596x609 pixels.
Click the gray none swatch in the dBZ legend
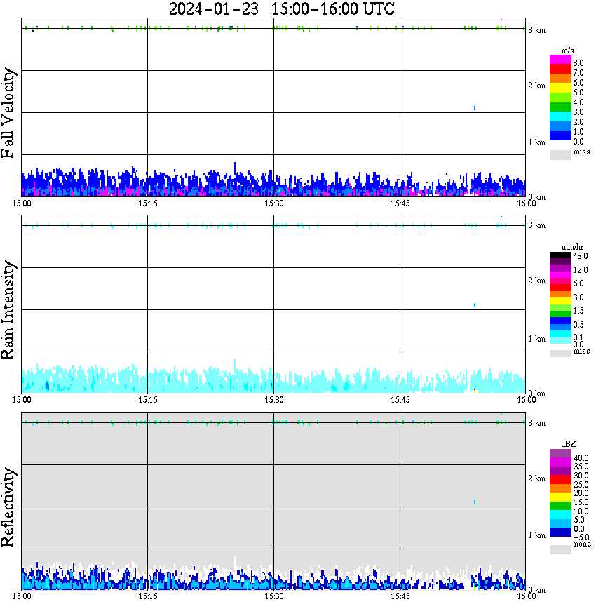click(560, 549)
